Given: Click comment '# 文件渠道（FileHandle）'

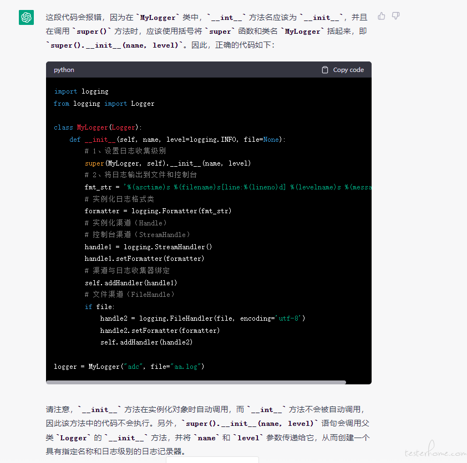Looking at the screenshot, I should pyautogui.click(x=129, y=295).
